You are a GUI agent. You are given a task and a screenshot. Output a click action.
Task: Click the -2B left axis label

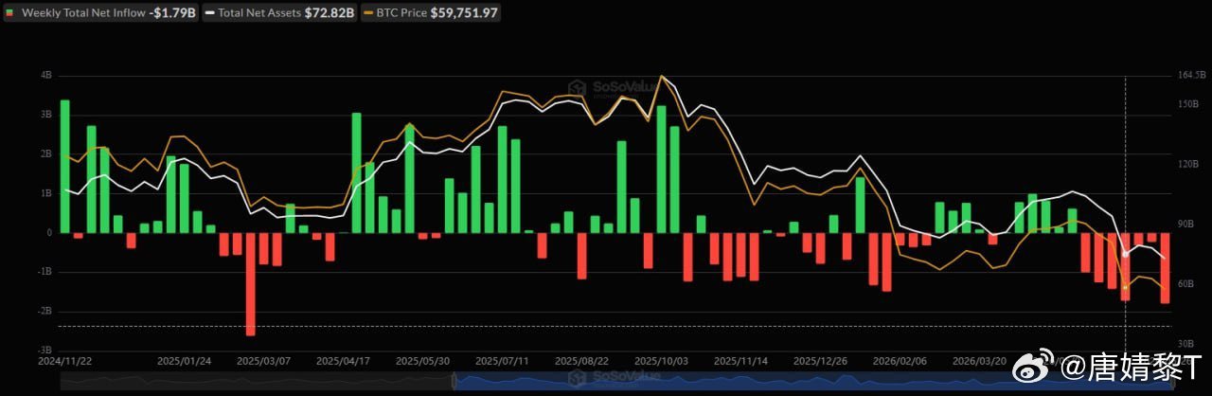click(45, 311)
